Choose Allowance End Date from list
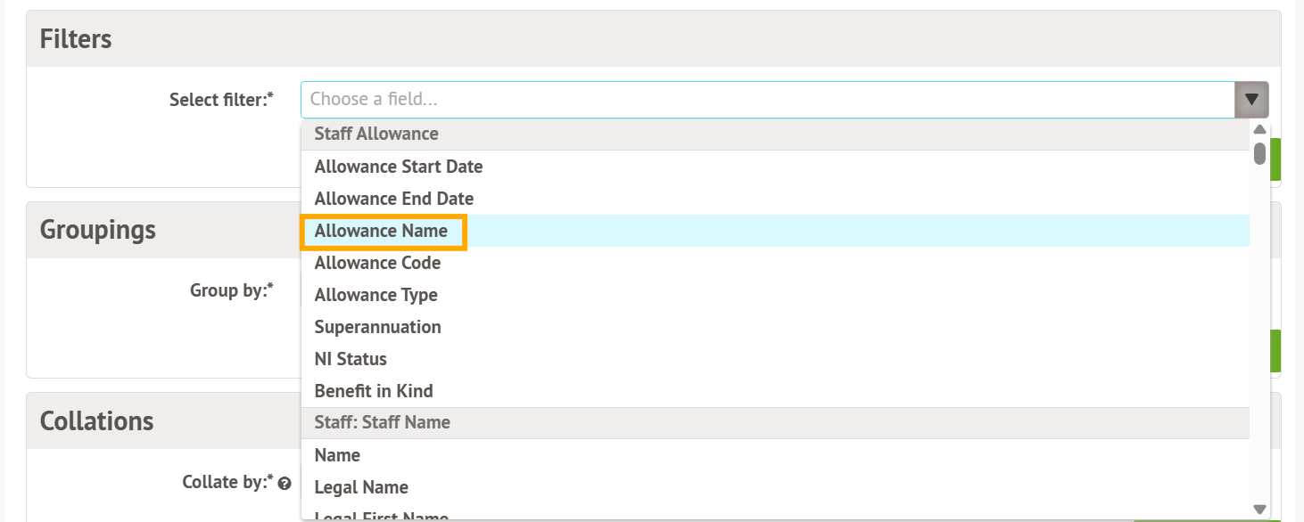Viewport: 1304px width, 522px height. (394, 199)
